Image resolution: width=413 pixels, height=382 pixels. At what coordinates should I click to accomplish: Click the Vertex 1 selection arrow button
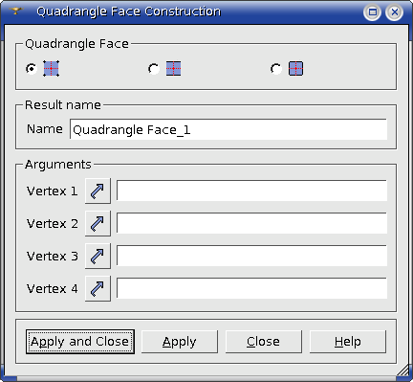click(98, 191)
